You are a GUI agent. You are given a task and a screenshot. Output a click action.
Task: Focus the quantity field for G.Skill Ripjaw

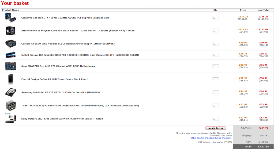pos(215,55)
